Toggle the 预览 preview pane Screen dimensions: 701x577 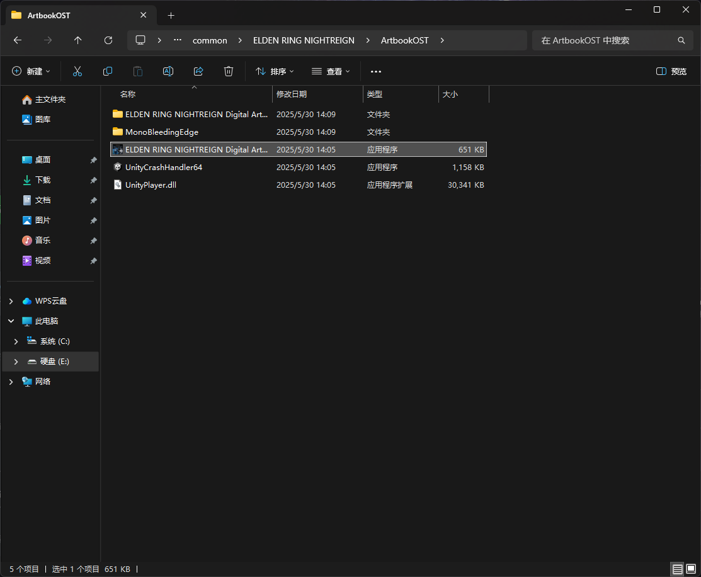(671, 72)
